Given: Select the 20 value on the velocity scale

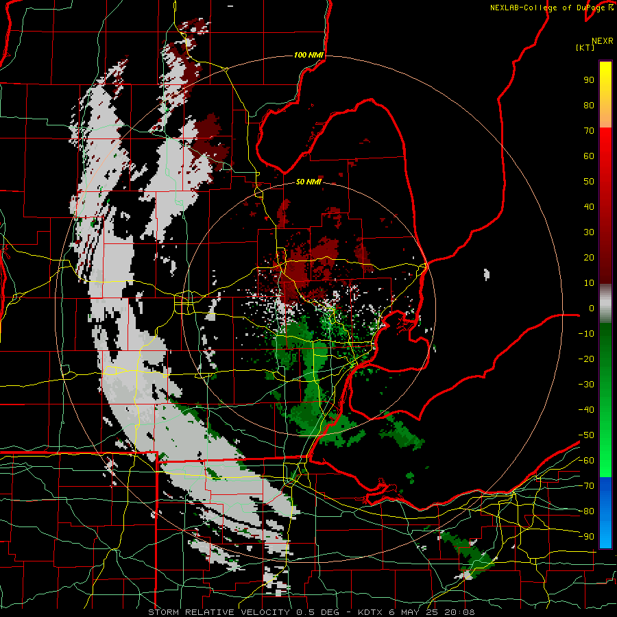Looking at the screenshot, I should point(589,258).
